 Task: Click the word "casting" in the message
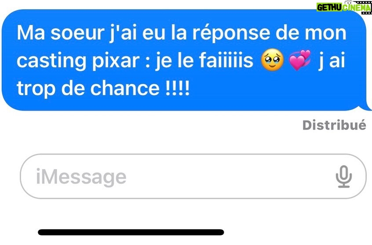[51, 61]
